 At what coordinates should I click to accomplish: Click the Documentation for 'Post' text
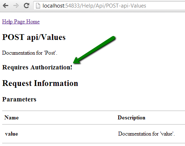coord(30,53)
